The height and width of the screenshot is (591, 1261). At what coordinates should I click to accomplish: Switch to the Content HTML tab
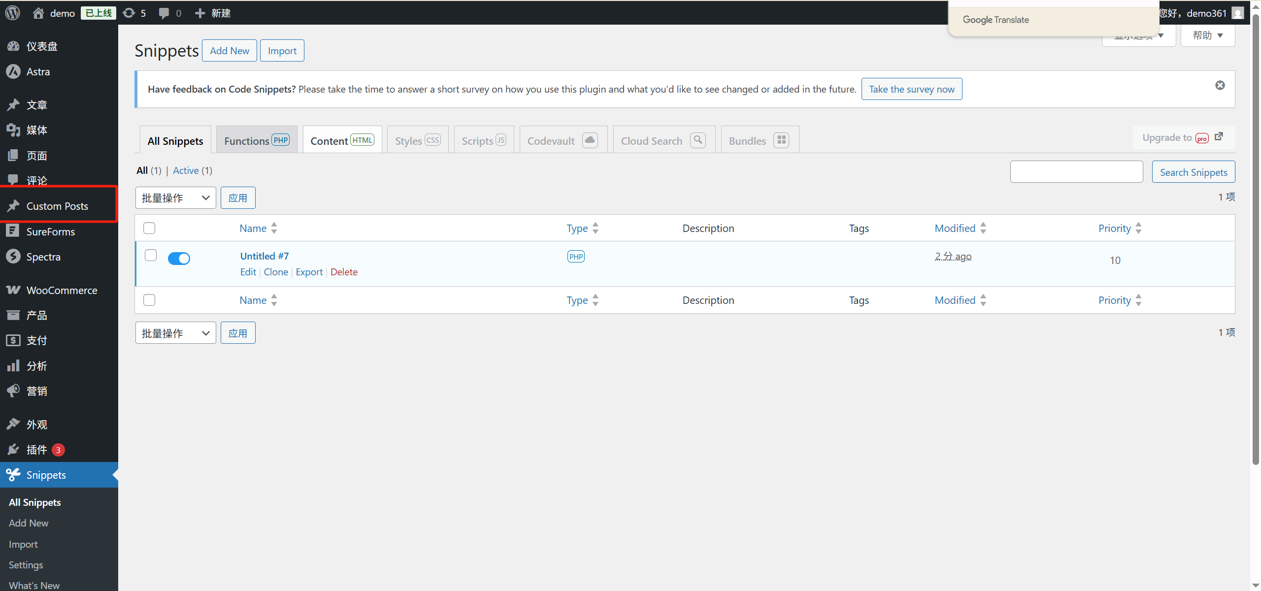(342, 140)
